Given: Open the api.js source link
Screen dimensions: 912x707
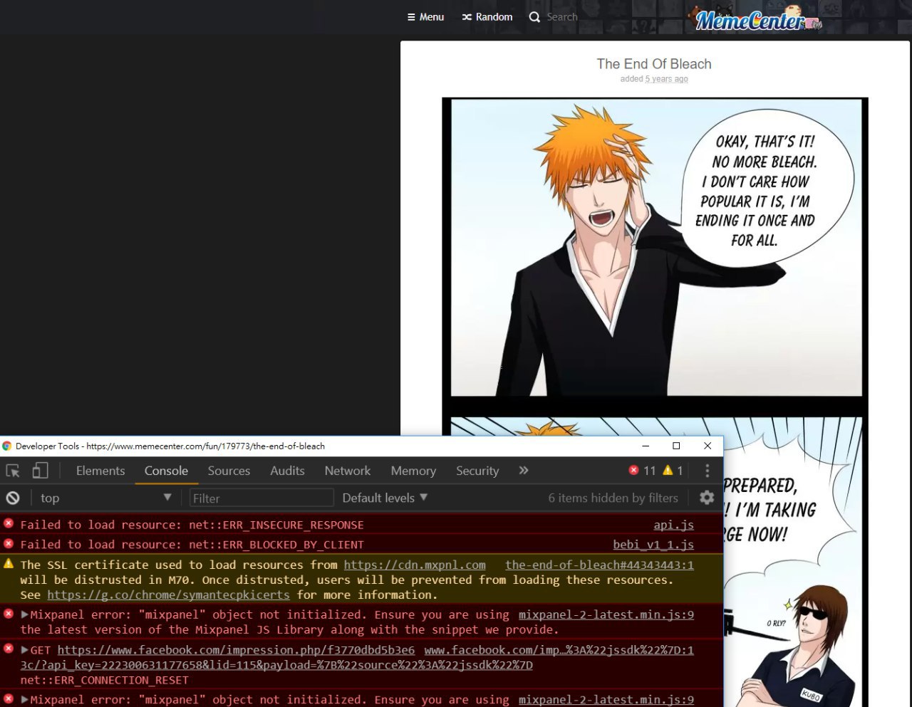Looking at the screenshot, I should (x=673, y=525).
